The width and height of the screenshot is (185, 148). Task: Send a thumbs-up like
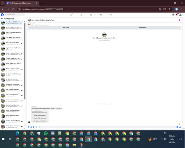[180, 127]
